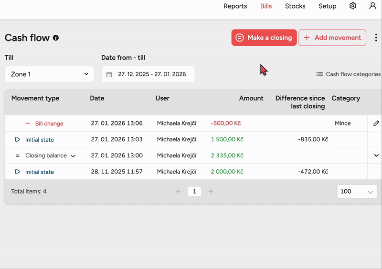Edit the Bill change row with pencil icon
Image resolution: width=382 pixels, height=269 pixels.
tap(376, 124)
